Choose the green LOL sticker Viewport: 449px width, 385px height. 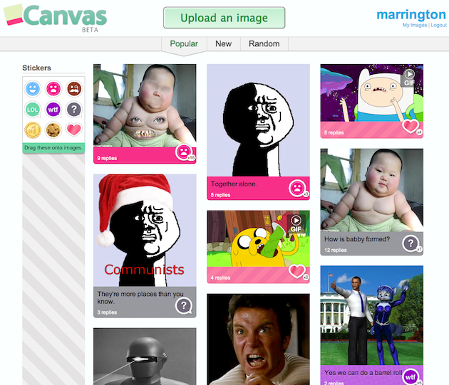point(33,110)
